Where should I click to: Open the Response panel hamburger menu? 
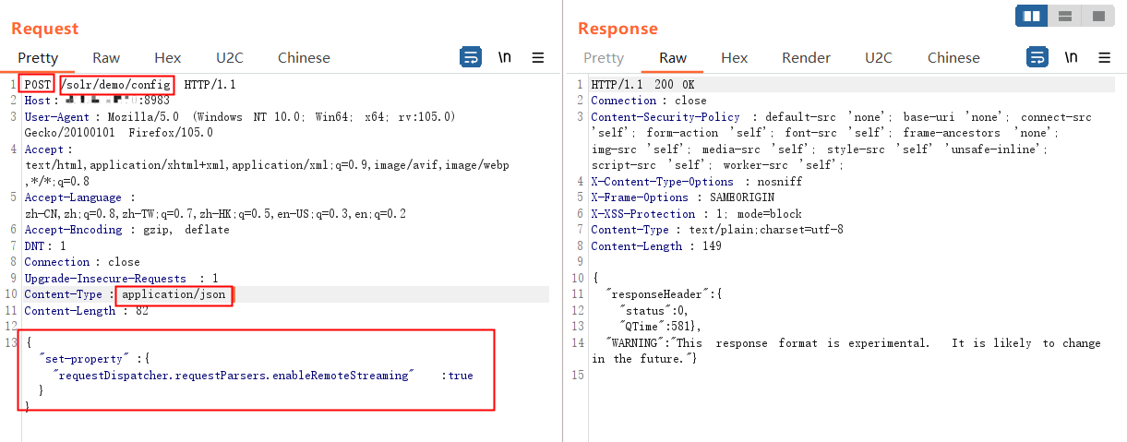(x=1105, y=57)
